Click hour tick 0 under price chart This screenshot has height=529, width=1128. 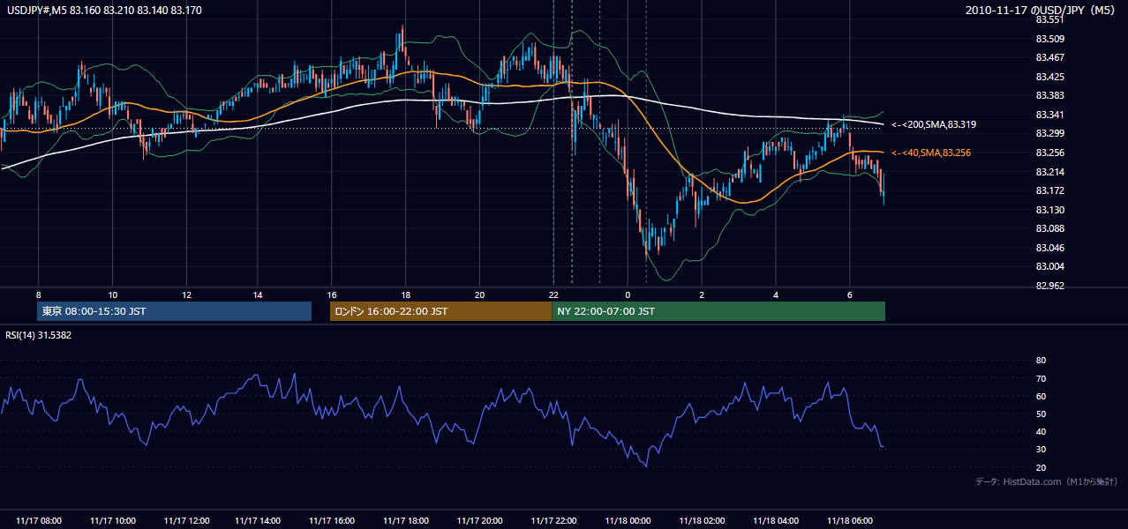pos(628,294)
